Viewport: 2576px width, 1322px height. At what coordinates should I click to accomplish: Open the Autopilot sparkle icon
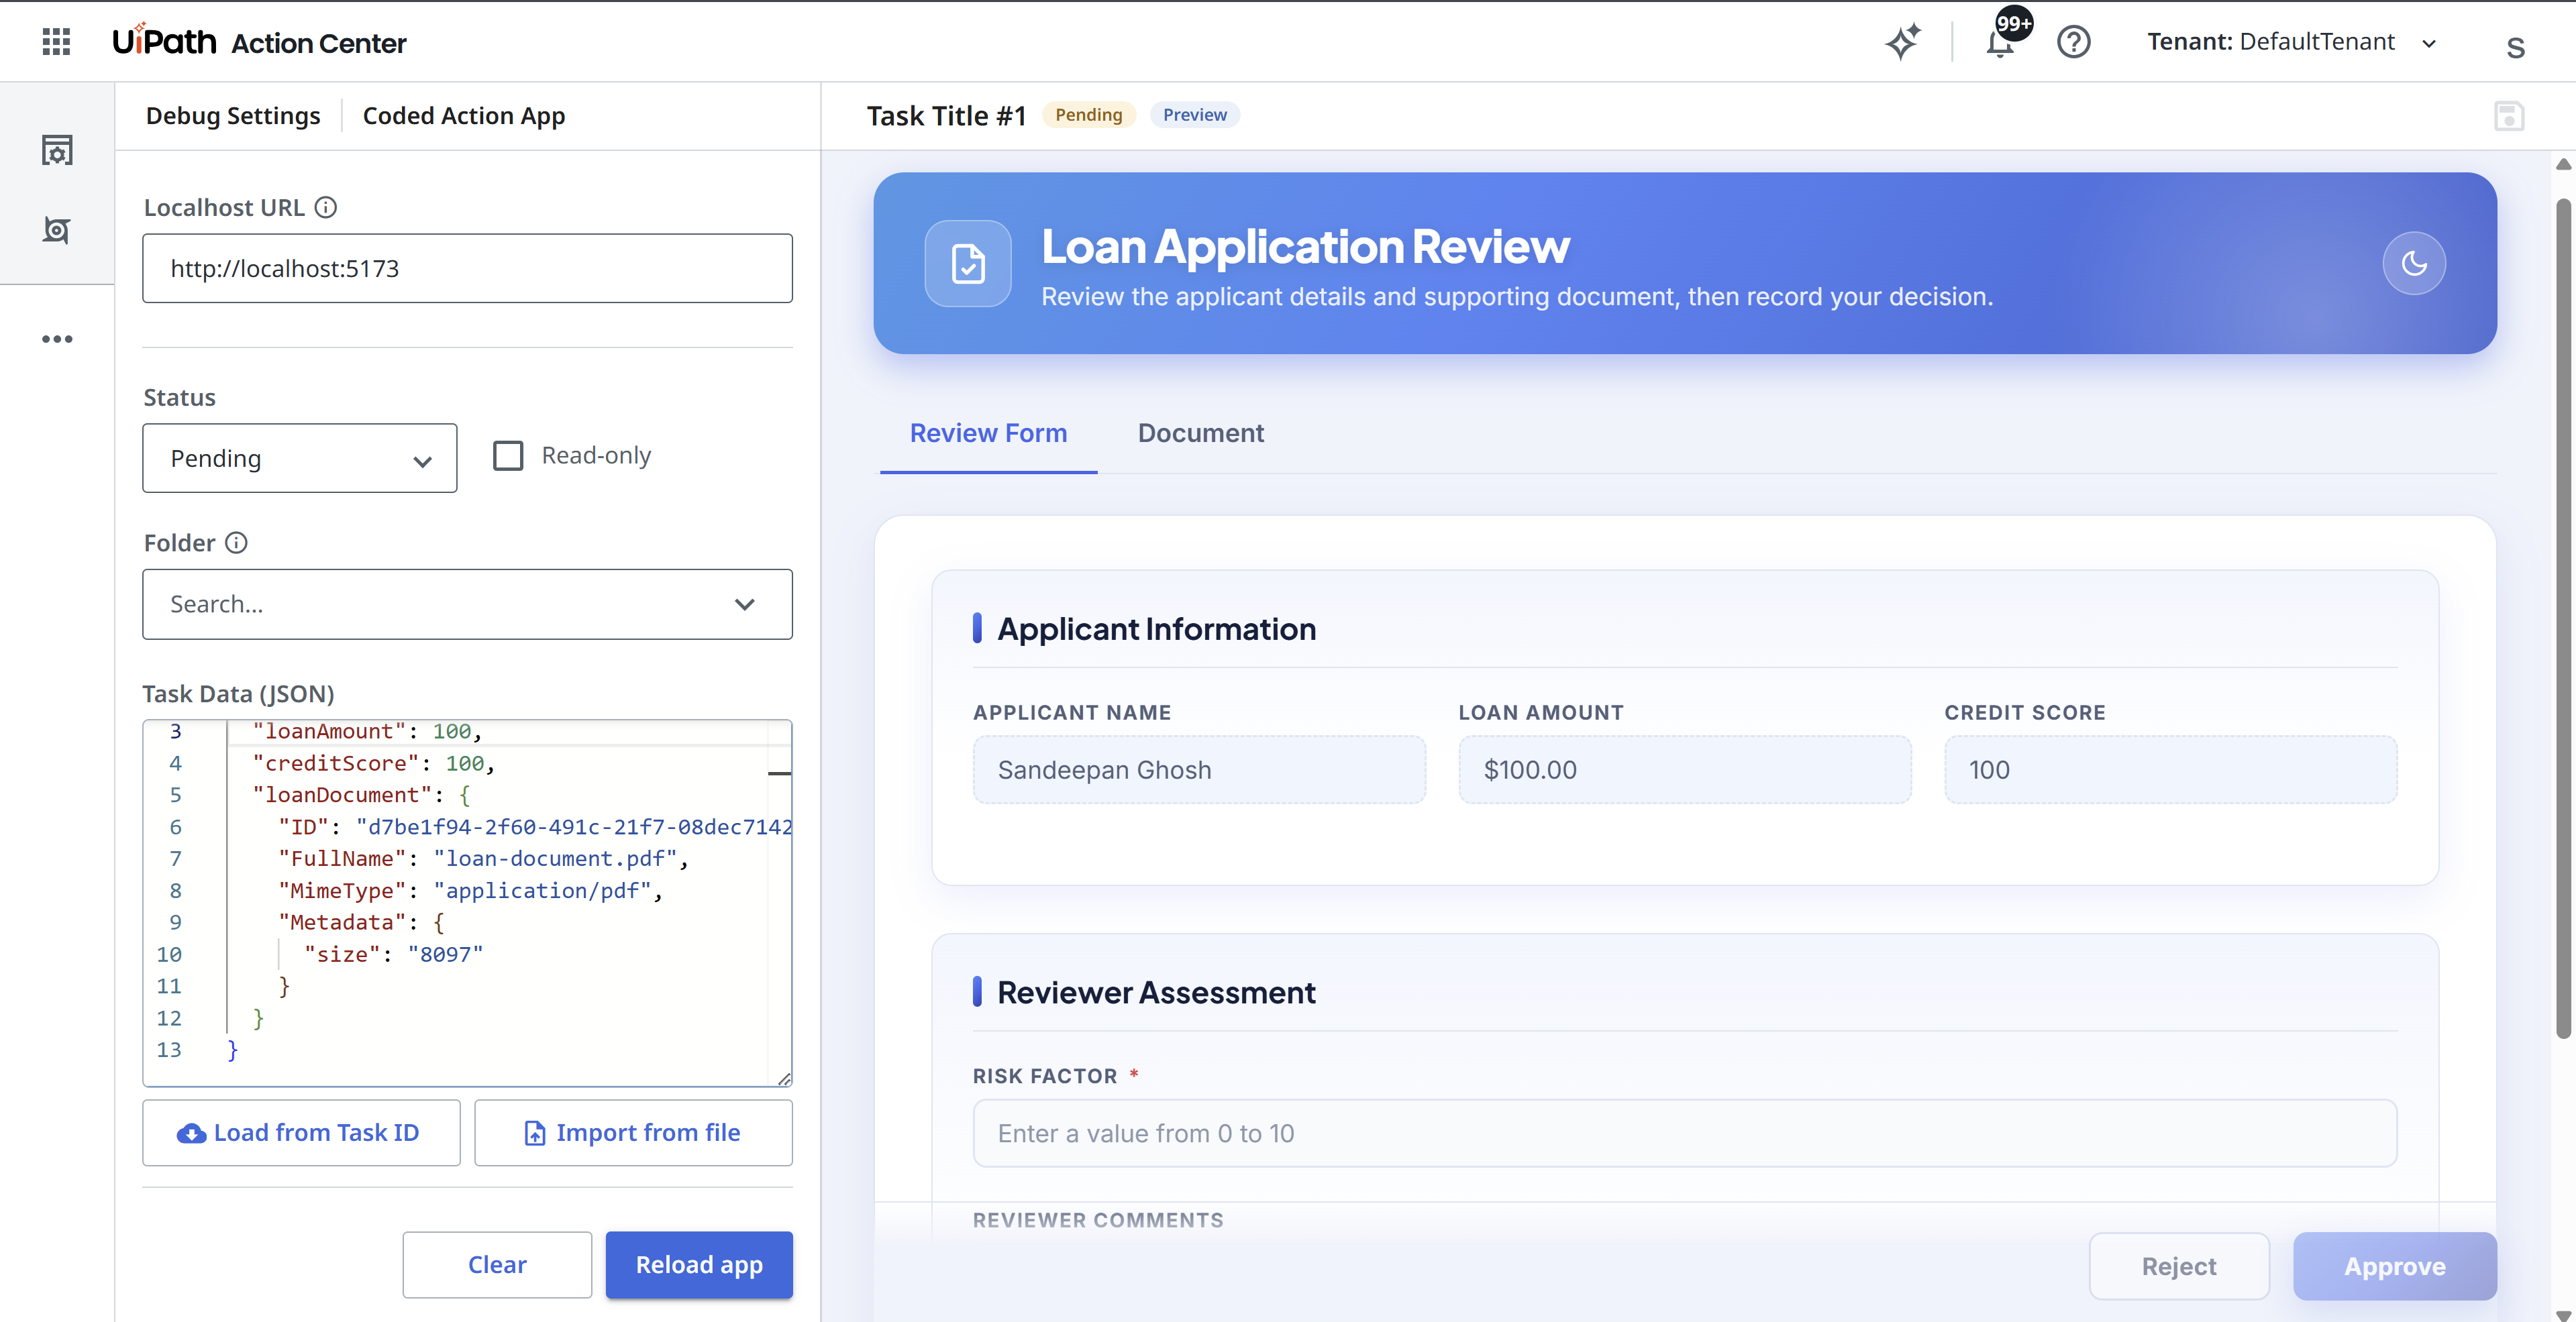[x=1903, y=42]
